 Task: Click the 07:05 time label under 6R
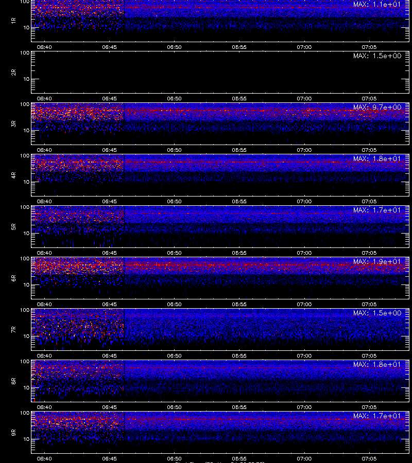[x=369, y=304]
